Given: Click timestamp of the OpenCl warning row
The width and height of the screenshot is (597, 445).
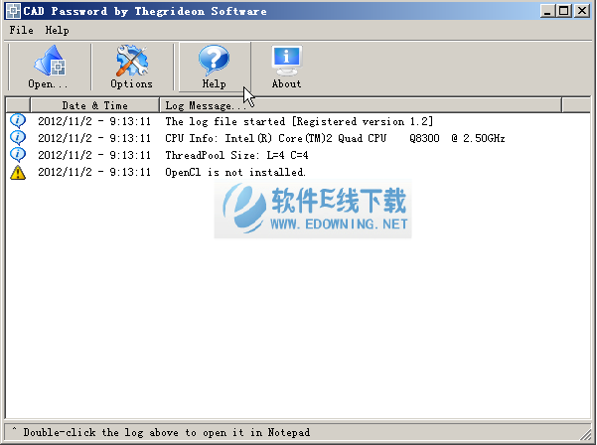Looking at the screenshot, I should coord(94,172).
